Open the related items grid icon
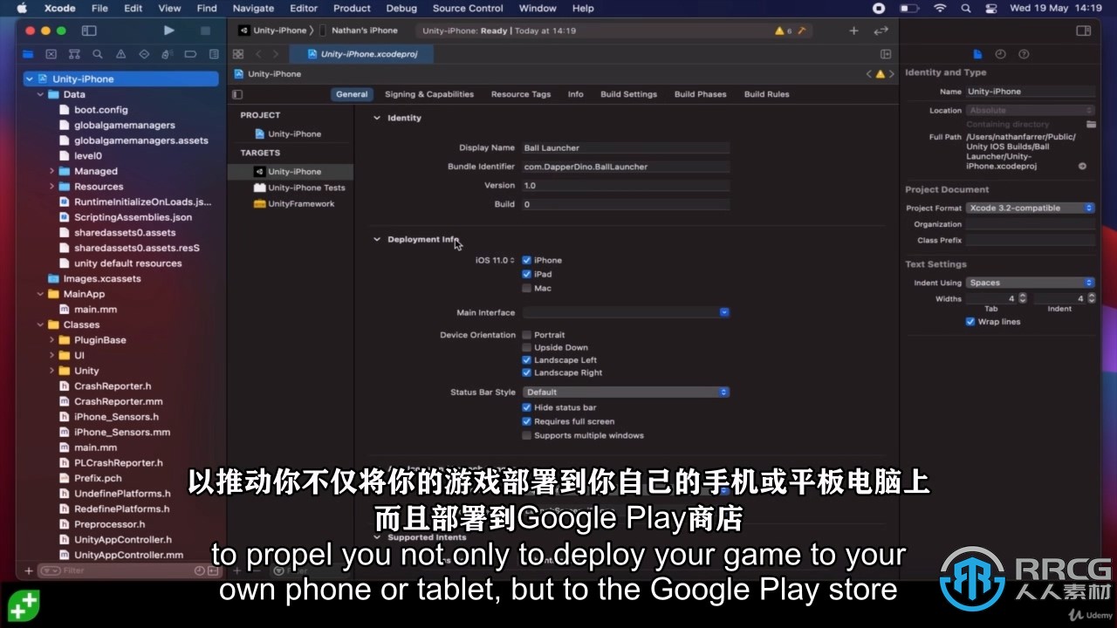Screen dimensions: 1117x628 (x=237, y=54)
